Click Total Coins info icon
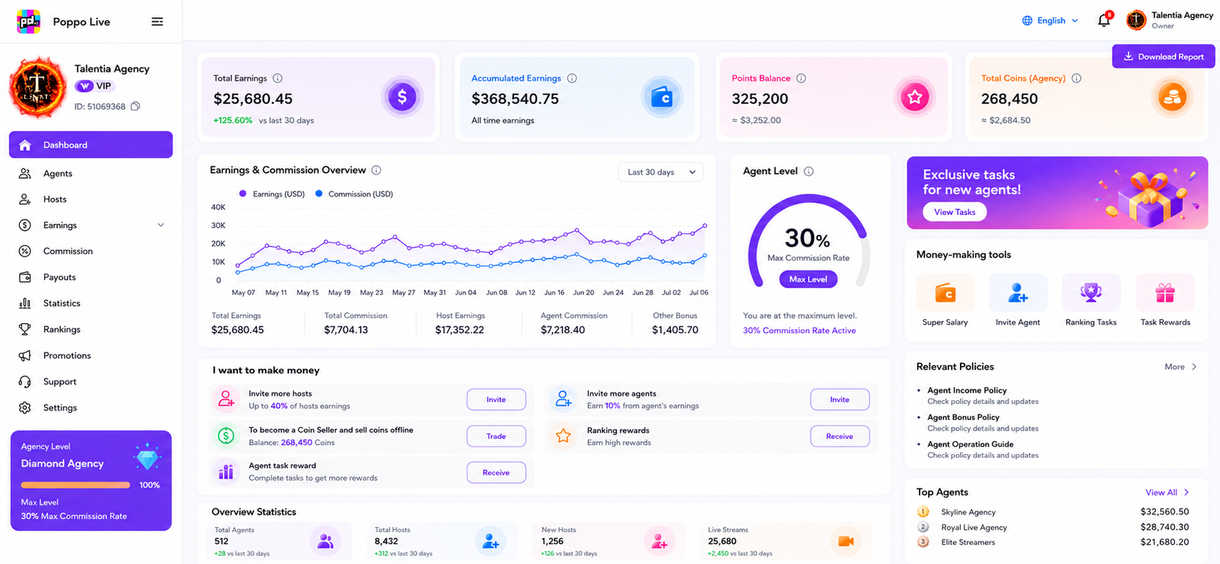Image resolution: width=1220 pixels, height=564 pixels. [x=1077, y=78]
